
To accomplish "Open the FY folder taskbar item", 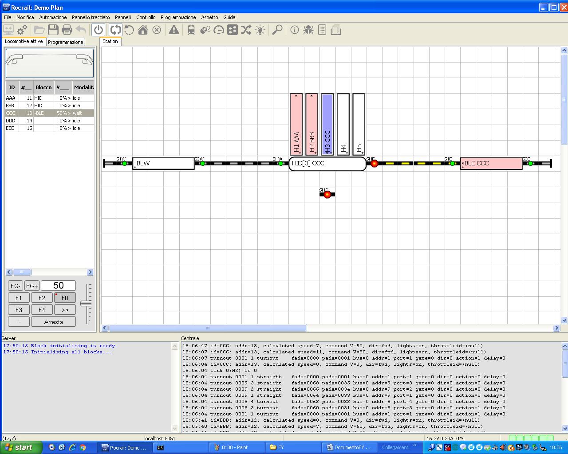I will point(293,447).
